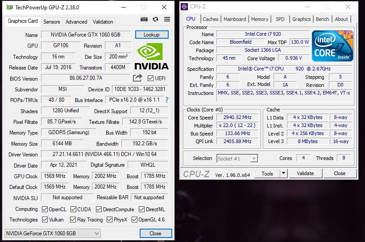Click the Threads value 8

(344, 158)
